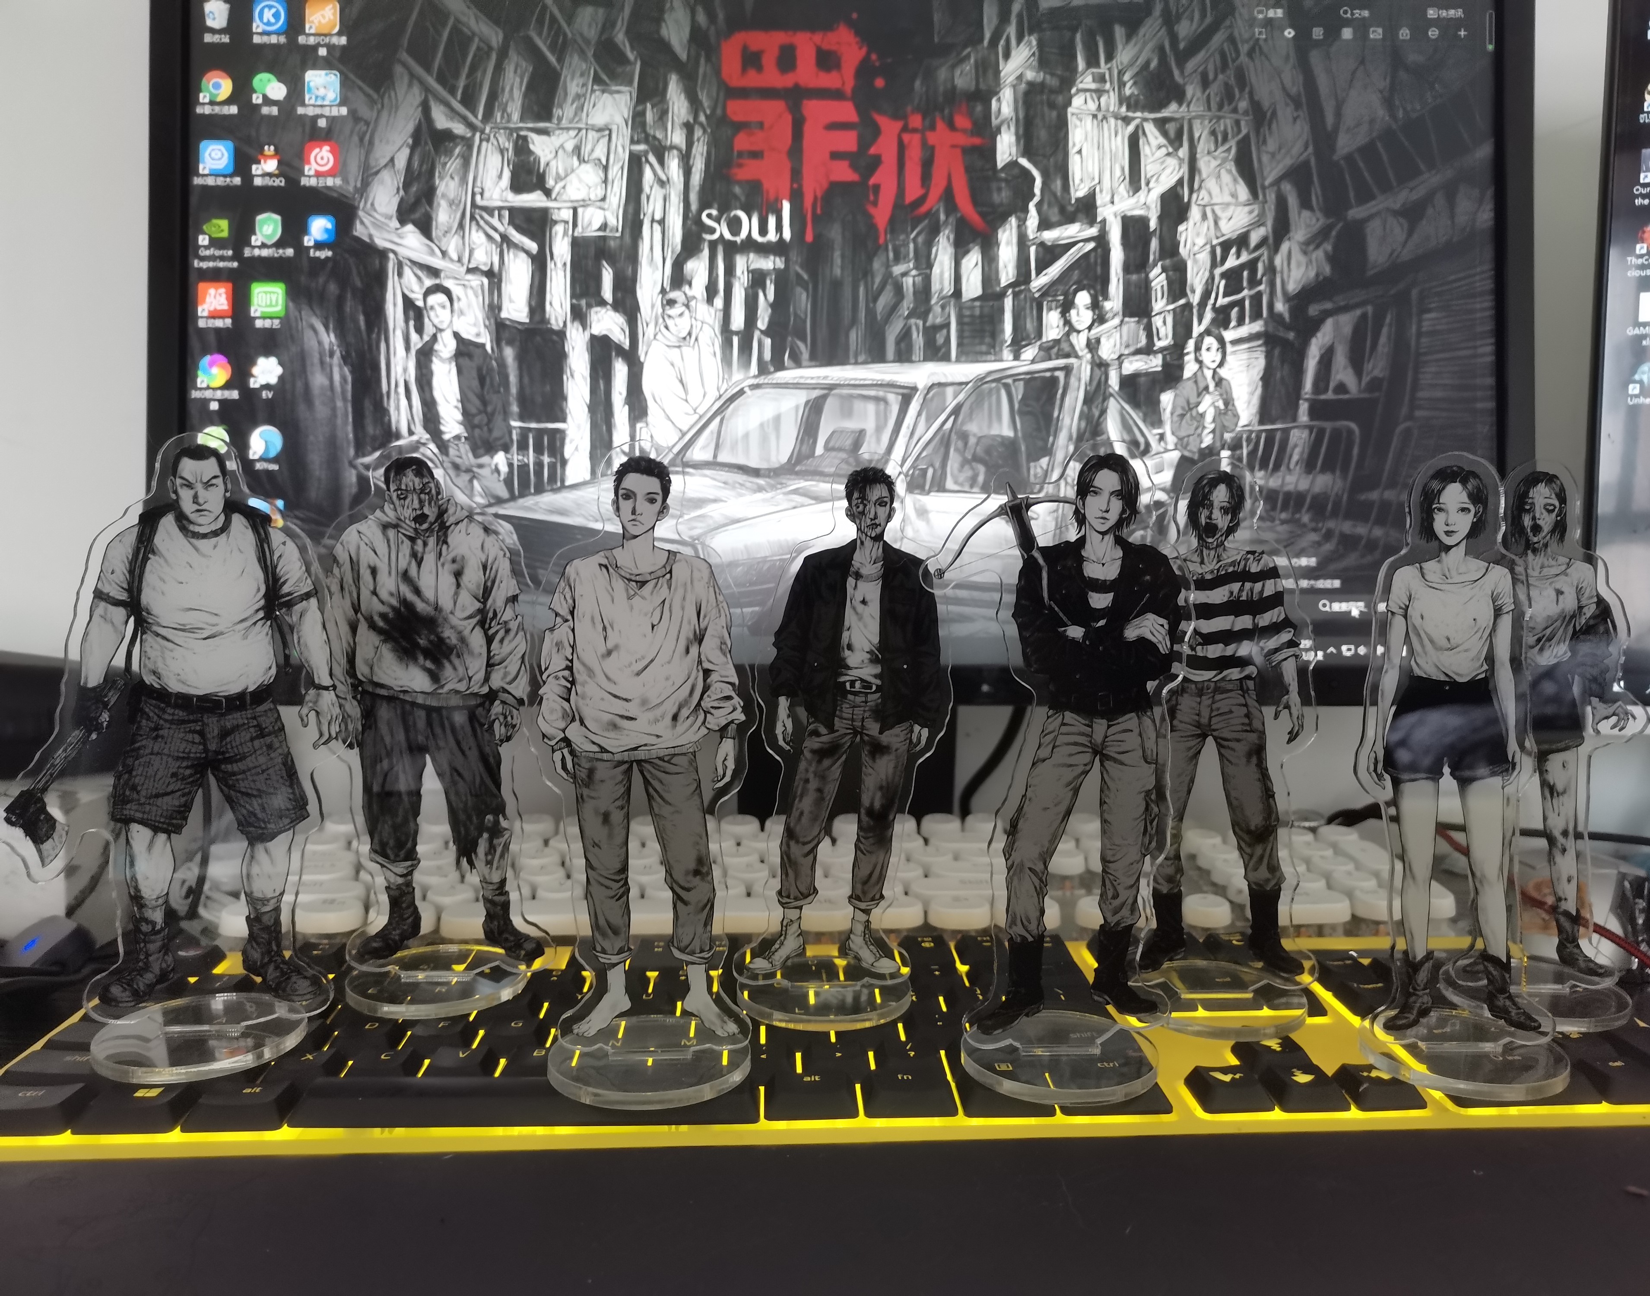Viewport: 1650px width, 1296px height.
Task: Click the browser e icon in widget toolbar
Action: coord(1433,33)
